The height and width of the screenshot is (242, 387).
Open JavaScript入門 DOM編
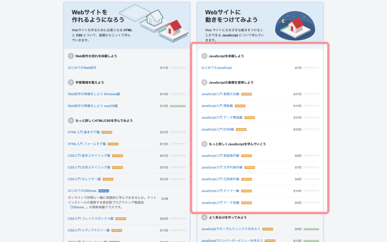tap(218, 129)
